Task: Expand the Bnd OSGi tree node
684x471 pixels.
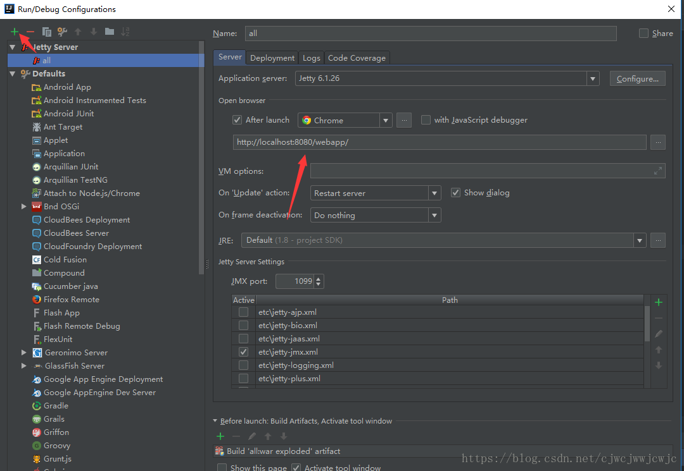Action: pos(24,206)
